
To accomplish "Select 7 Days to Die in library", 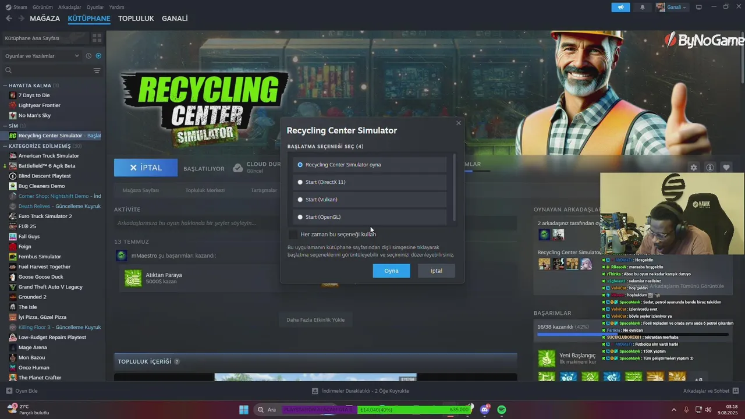I will pos(34,95).
